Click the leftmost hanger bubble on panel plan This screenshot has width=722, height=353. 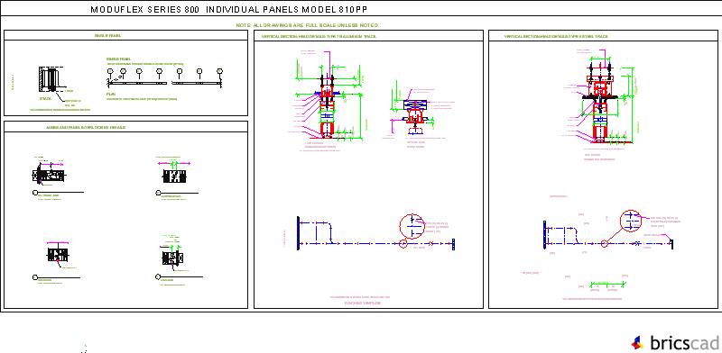click(x=110, y=71)
